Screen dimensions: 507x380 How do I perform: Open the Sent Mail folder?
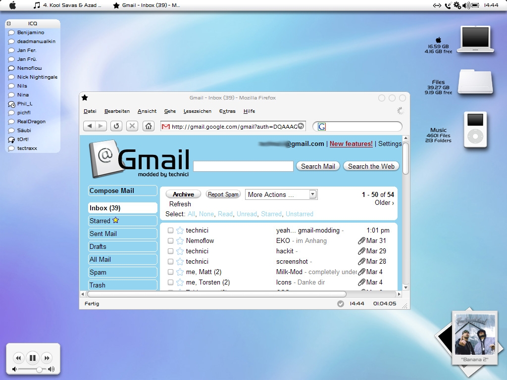pos(123,234)
